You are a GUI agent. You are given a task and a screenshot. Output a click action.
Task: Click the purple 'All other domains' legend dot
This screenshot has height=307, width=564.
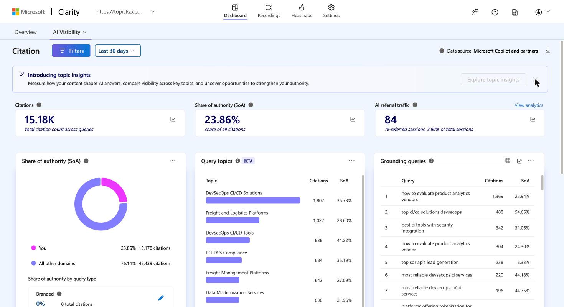point(33,263)
